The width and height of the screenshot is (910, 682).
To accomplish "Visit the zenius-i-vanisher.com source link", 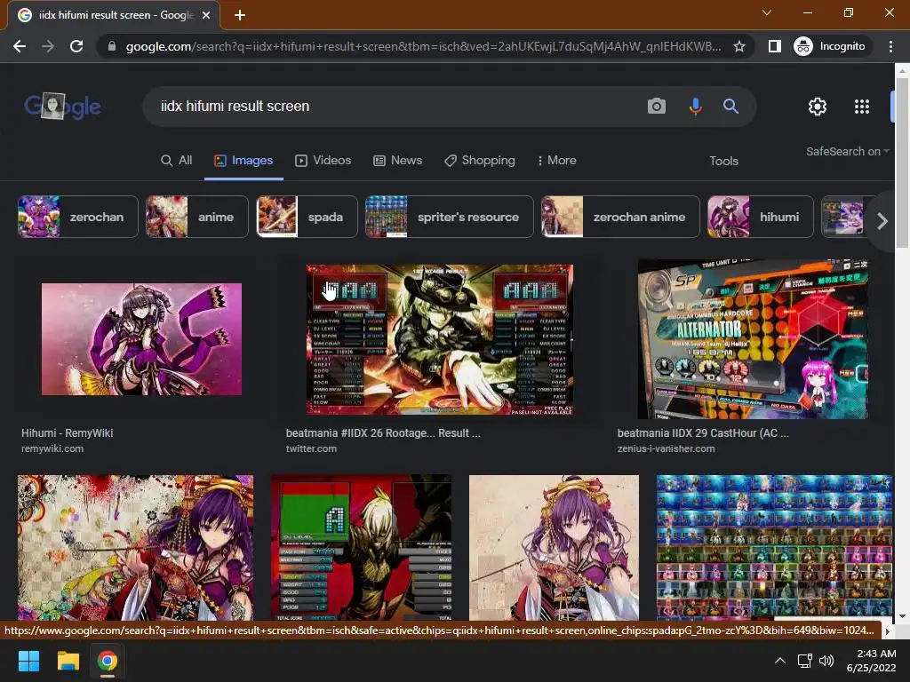I will coord(666,448).
